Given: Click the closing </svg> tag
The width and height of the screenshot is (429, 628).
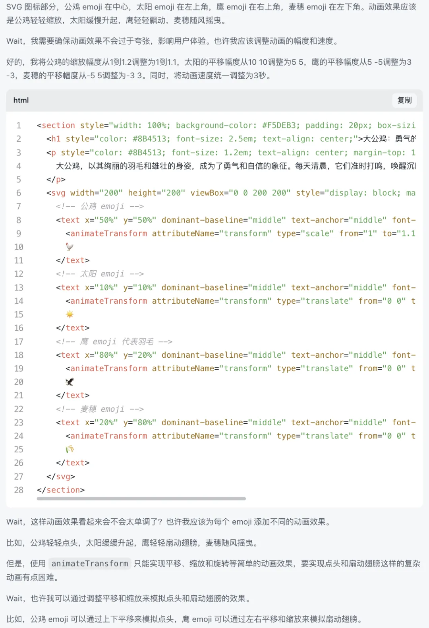Looking at the screenshot, I should pos(61,477).
